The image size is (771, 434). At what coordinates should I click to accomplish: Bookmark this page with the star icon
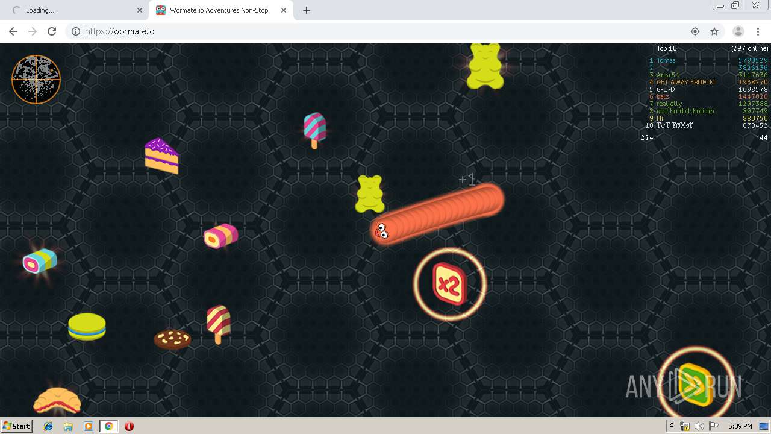pos(714,31)
